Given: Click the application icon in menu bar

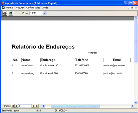Looking at the screenshot, I should (x=3, y=8).
